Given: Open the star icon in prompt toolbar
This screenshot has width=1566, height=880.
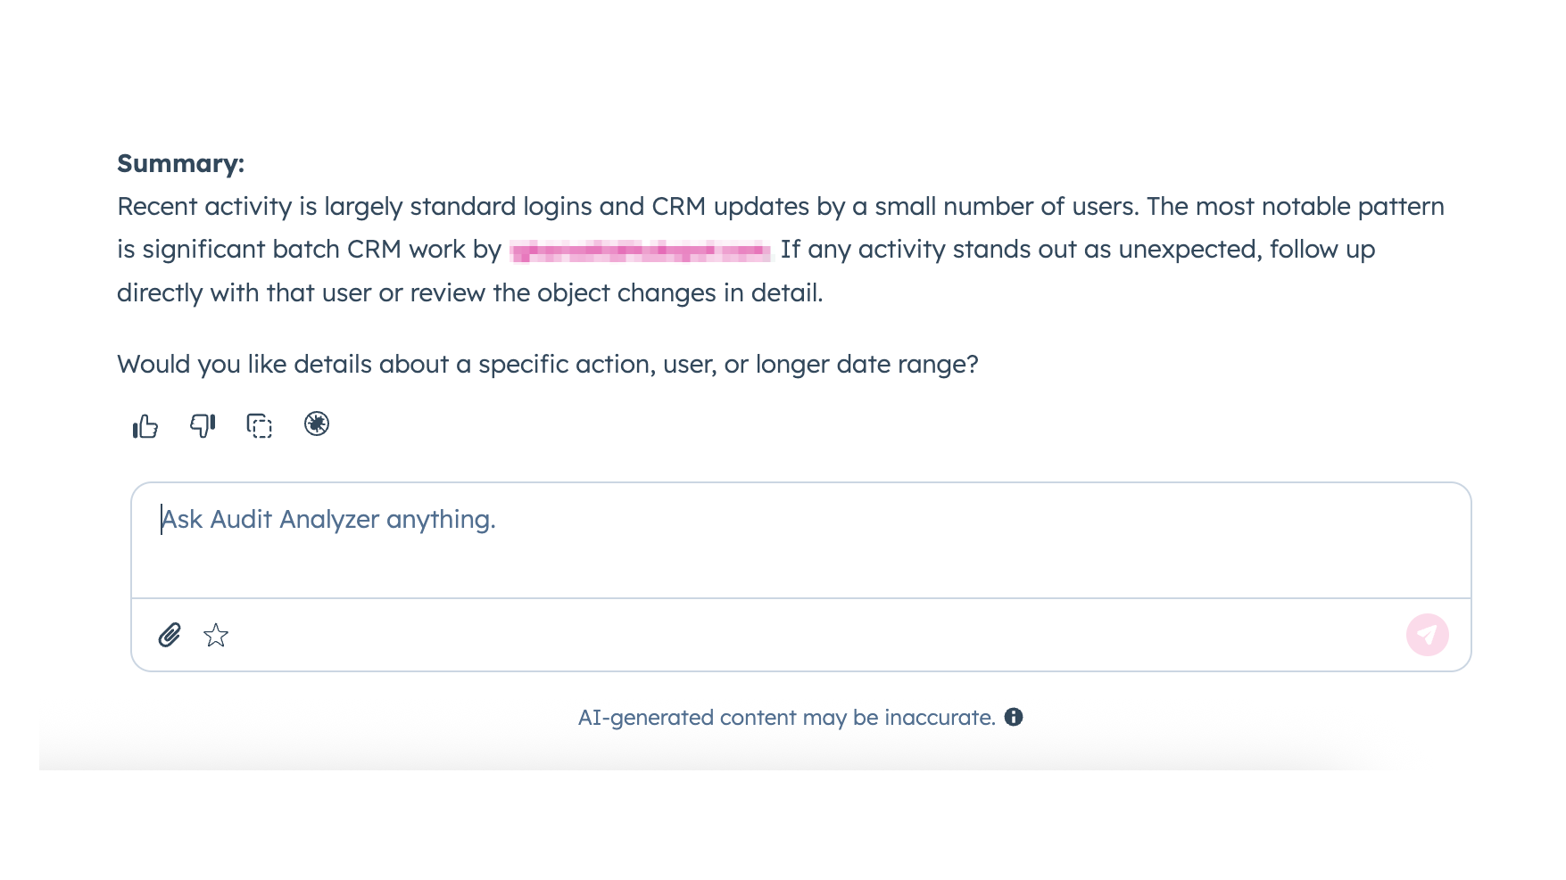Looking at the screenshot, I should click(x=216, y=635).
